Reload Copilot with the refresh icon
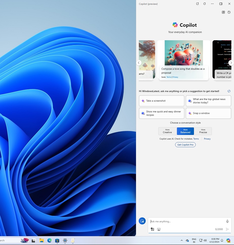This screenshot has width=234, height=245. point(205,4)
